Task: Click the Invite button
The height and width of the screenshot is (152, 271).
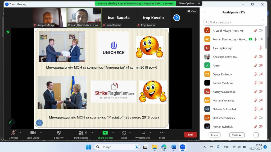Action: (x=214, y=135)
